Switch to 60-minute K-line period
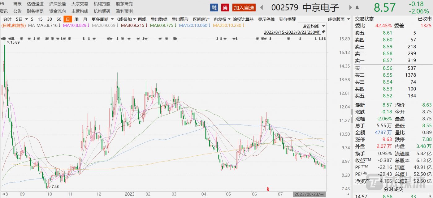This screenshot has height=198, width=433. 59,19
